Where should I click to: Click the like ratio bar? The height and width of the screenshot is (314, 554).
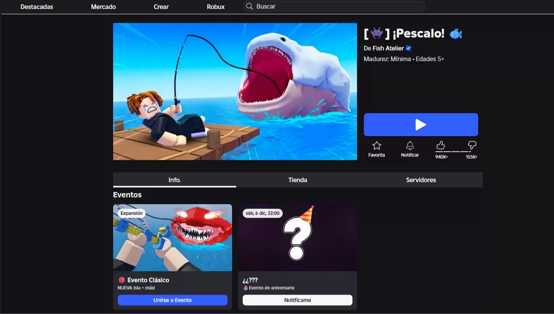[456, 151]
